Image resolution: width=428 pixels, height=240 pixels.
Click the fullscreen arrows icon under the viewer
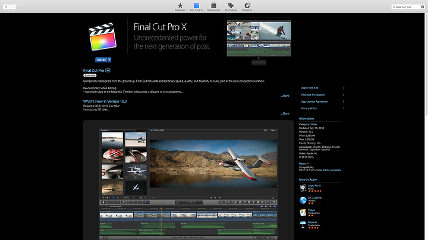pos(273,197)
